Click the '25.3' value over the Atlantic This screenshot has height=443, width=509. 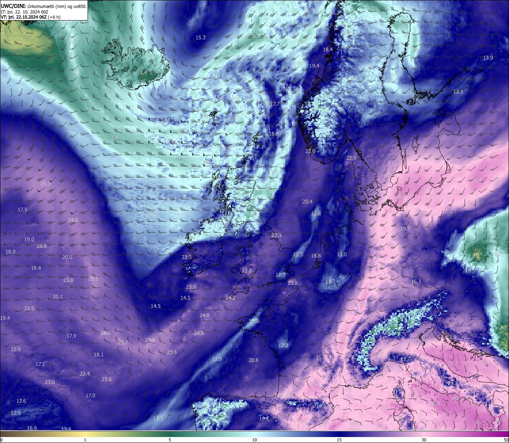click(45, 184)
